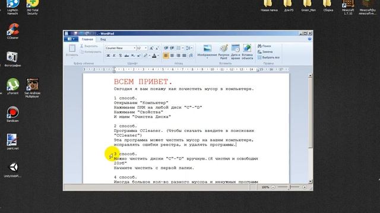Select the Новая папка desktop folder

pos(269,6)
